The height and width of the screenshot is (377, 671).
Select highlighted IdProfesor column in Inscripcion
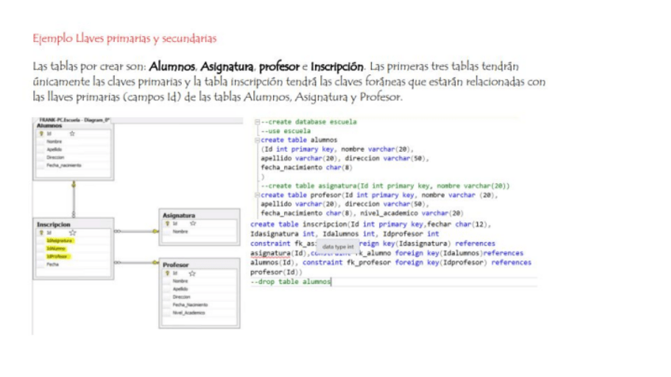point(58,256)
